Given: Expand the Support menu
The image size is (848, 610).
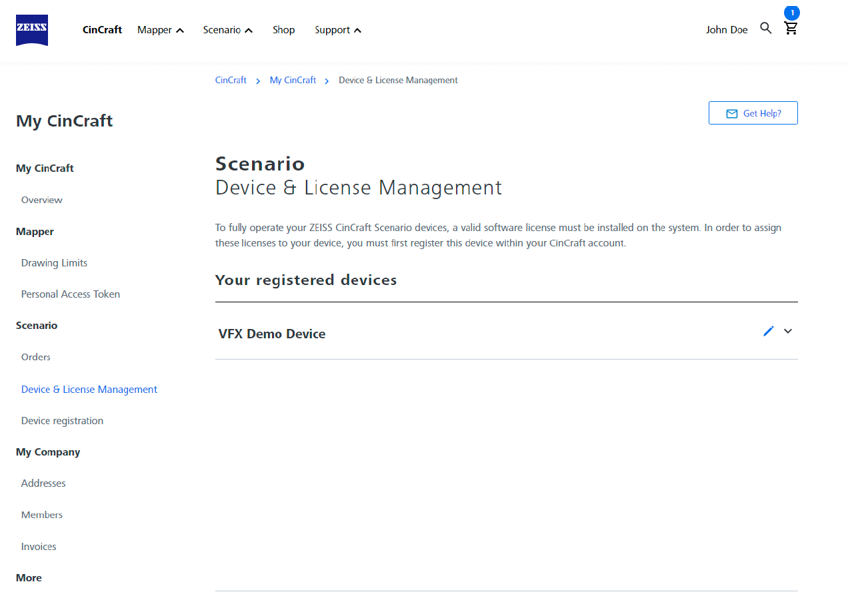Looking at the screenshot, I should pos(338,30).
